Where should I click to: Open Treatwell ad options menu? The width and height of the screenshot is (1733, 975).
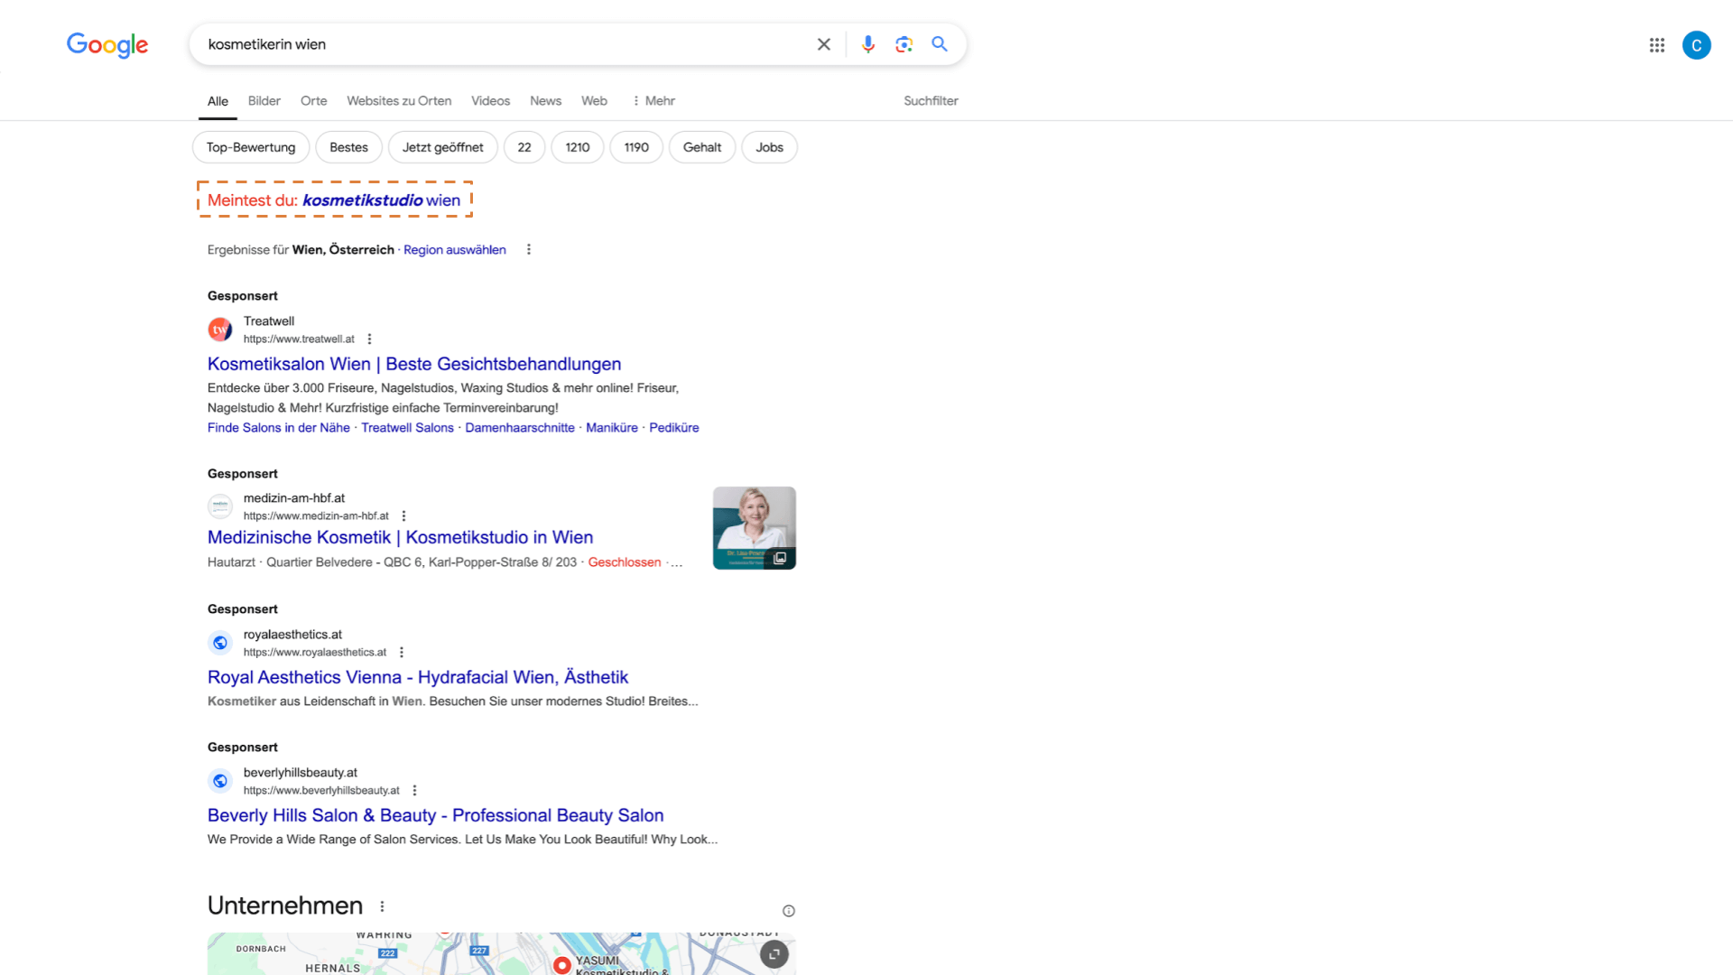point(369,339)
